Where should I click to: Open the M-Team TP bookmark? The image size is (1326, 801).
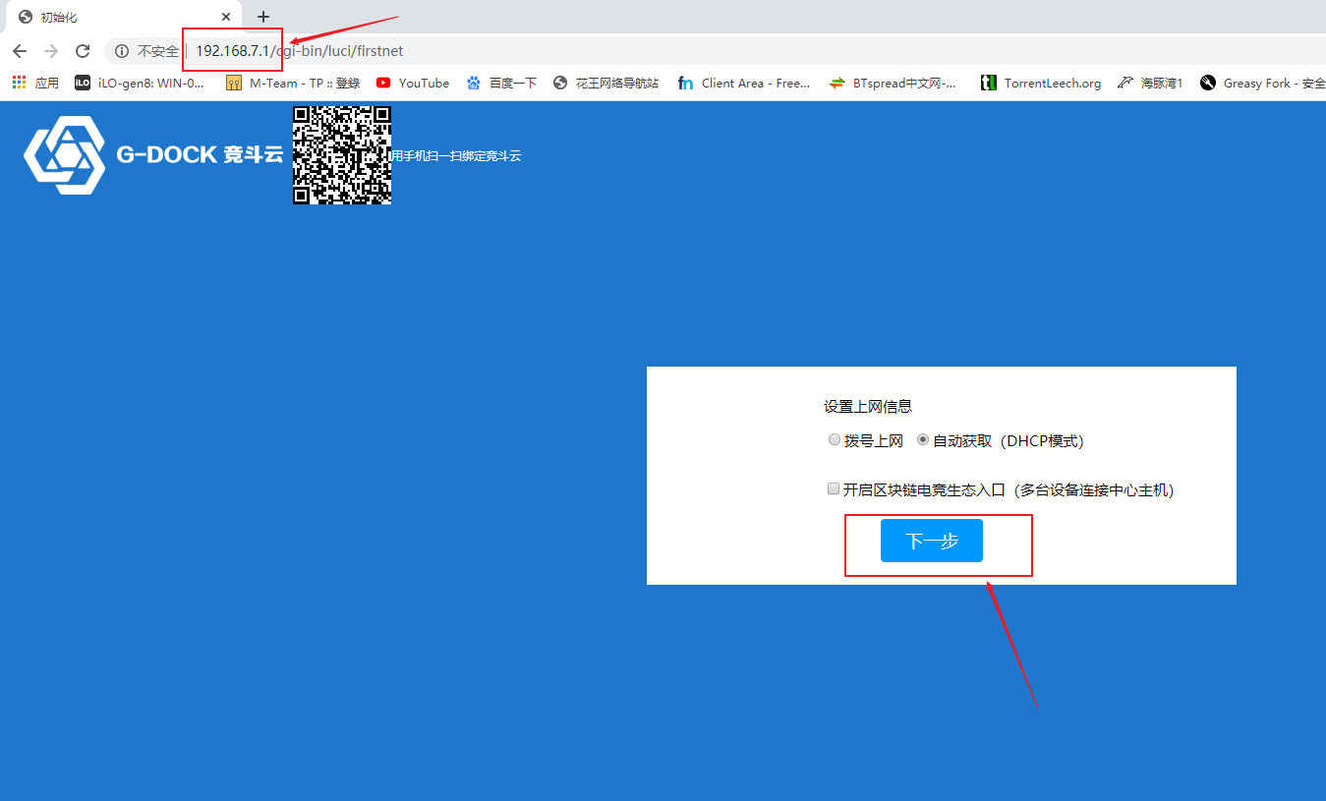[x=293, y=84]
